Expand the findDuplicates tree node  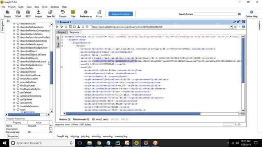pyautogui.click(x=14, y=85)
